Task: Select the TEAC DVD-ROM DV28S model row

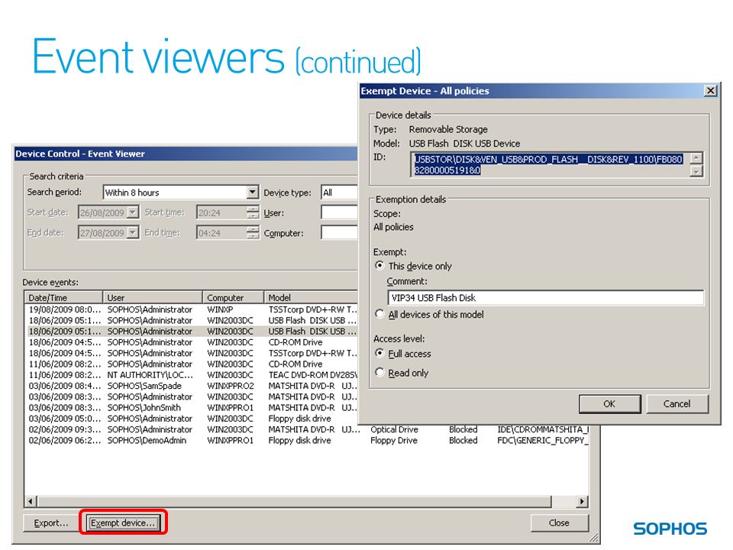Action: (x=192, y=374)
